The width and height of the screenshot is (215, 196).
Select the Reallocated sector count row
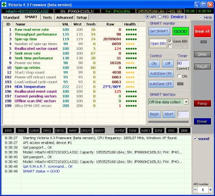[74, 49]
